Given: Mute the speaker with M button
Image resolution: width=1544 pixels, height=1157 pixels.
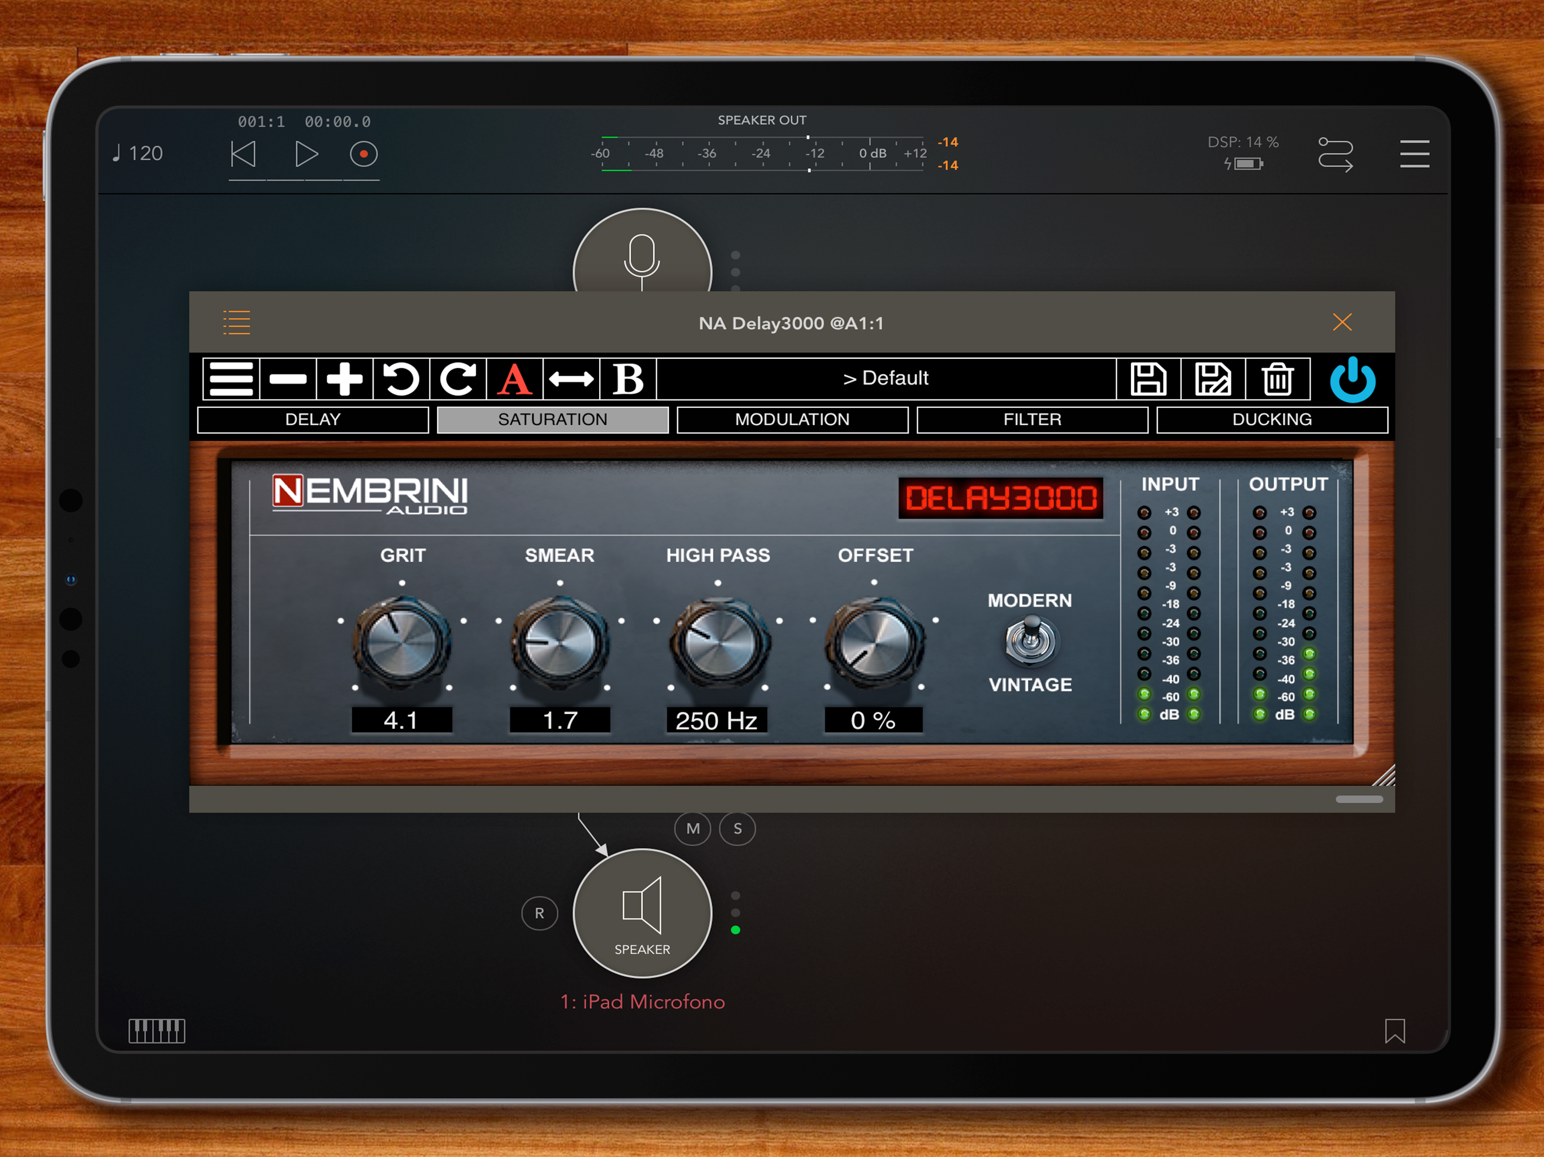Looking at the screenshot, I should click(x=692, y=828).
